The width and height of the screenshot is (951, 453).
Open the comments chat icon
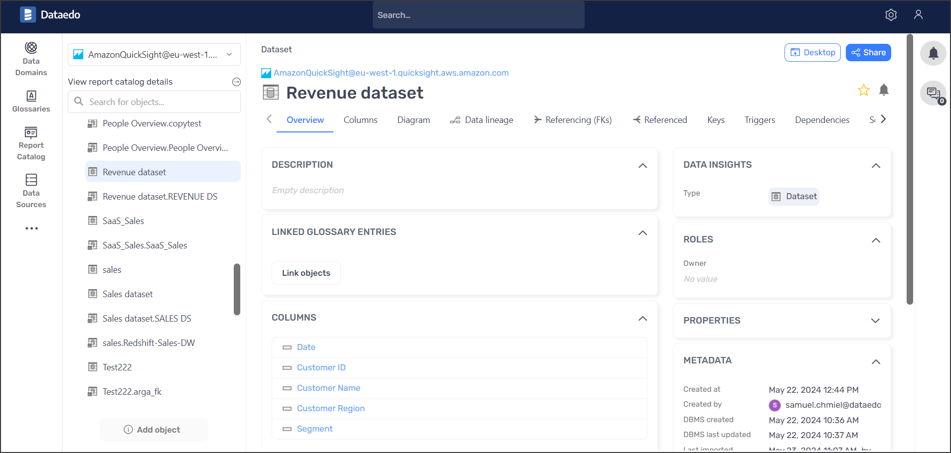point(933,93)
